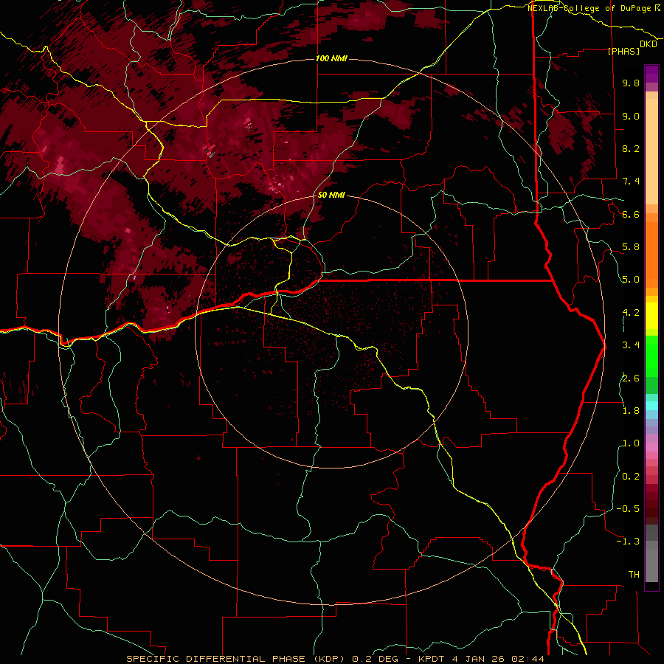Click the 9.8 value on color scale
The image size is (664, 664).
[631, 83]
